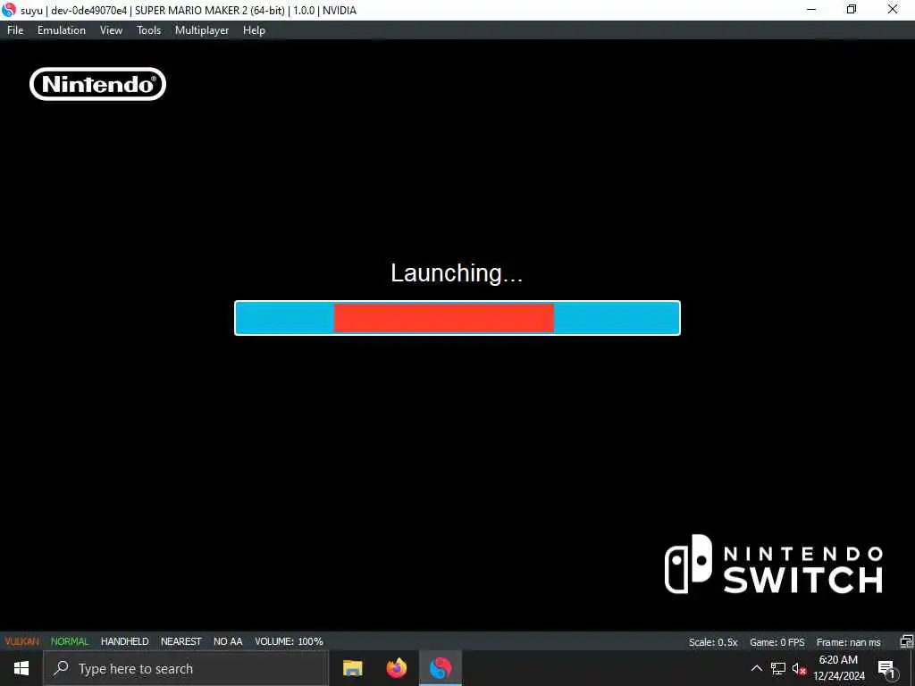Open the Emulation menu
The width and height of the screenshot is (915, 686).
62,30
